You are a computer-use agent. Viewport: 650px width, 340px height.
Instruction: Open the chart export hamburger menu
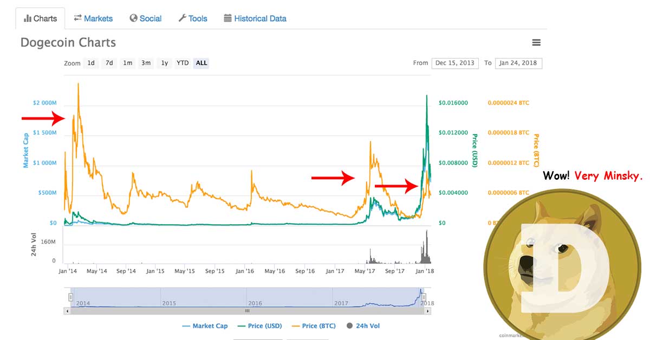pos(536,42)
